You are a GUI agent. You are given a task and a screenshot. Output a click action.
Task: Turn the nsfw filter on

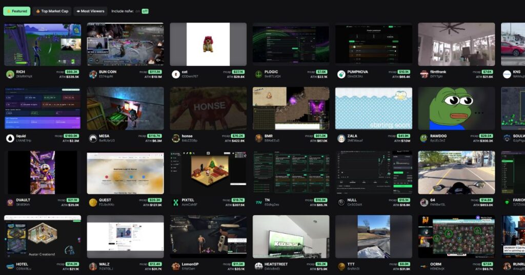[137, 11]
